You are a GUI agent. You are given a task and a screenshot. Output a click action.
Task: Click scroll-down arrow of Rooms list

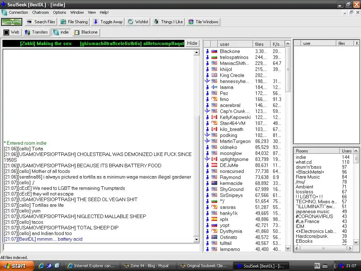tap(356, 242)
